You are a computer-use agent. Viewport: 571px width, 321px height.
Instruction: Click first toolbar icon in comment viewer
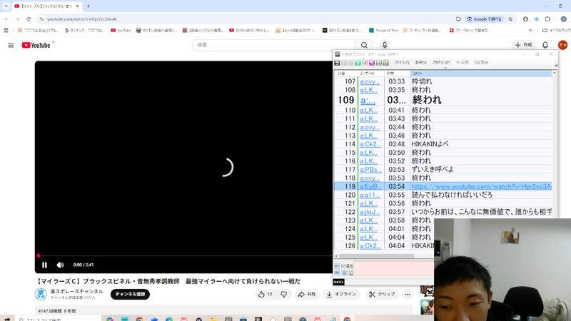(337, 63)
